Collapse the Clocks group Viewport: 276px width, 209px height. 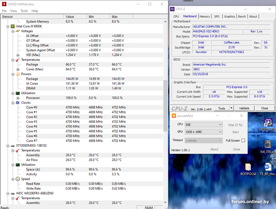pyautogui.click(x=13, y=103)
